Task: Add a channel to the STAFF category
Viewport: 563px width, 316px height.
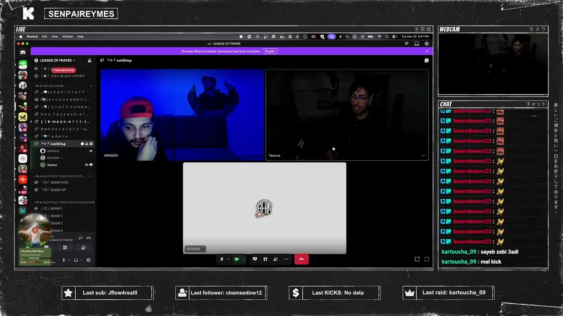Action: pyautogui.click(x=91, y=86)
